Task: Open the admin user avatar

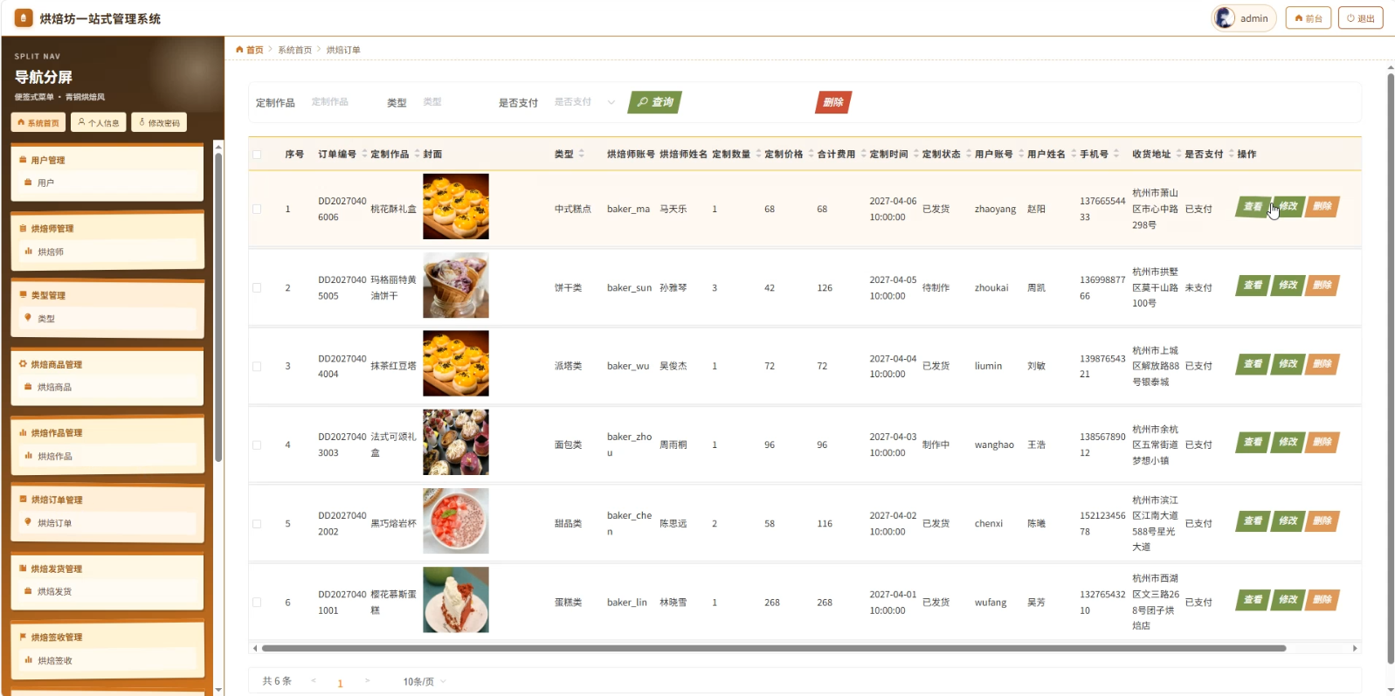Action: 1225,17
